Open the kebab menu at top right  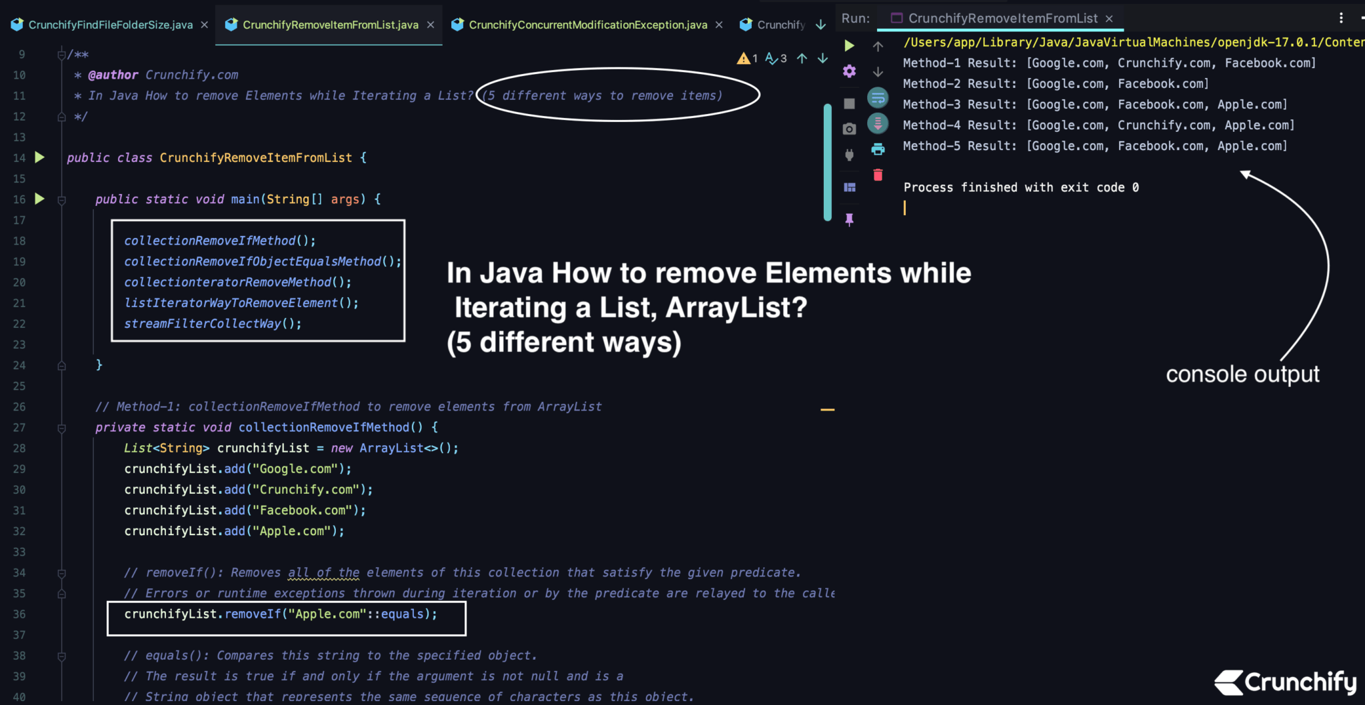click(1340, 17)
